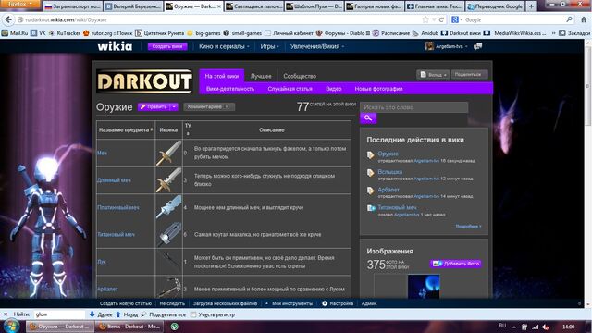Open the Длинный меч article link

pos(114,180)
